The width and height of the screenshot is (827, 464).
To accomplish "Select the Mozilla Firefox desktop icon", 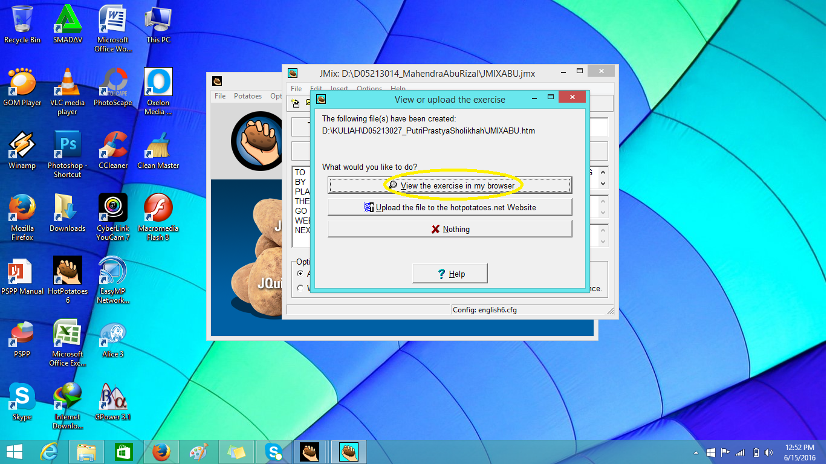I will point(22,217).
